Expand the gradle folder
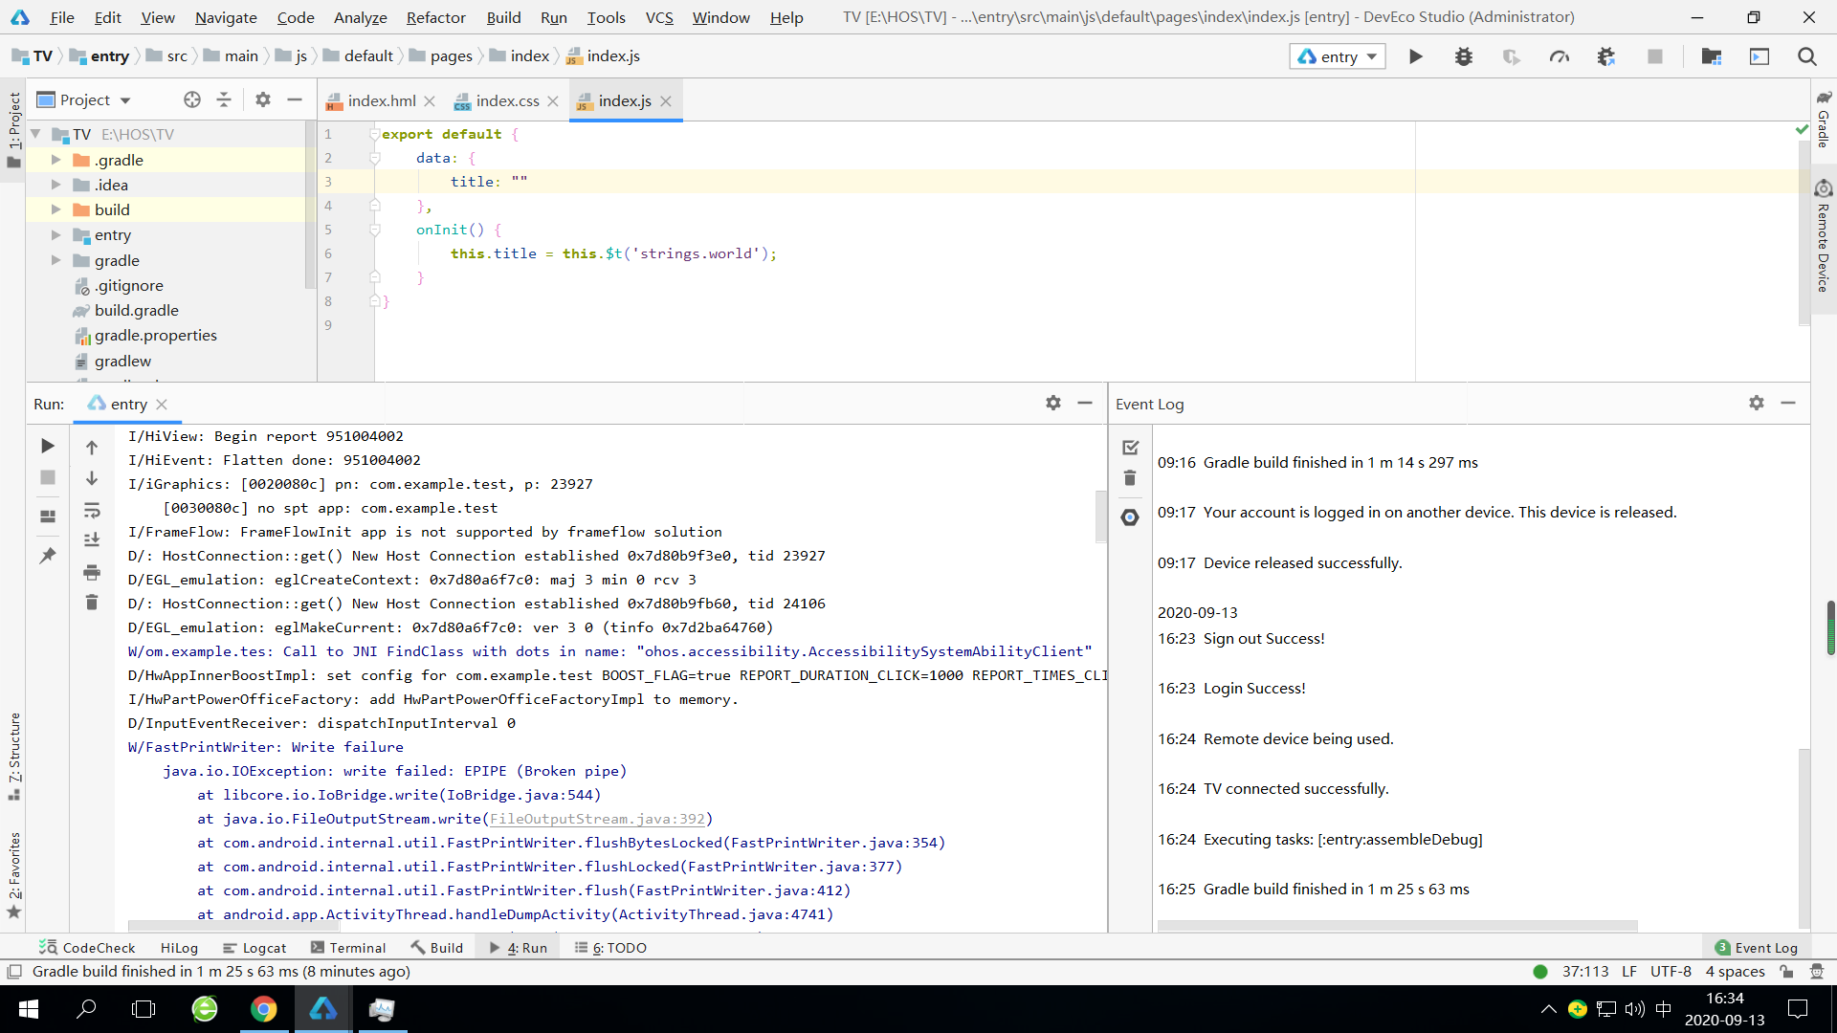This screenshot has width=1837, height=1033. click(x=55, y=260)
